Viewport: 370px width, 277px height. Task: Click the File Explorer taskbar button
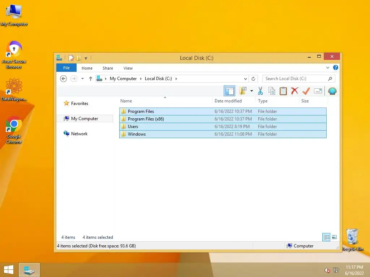(x=29, y=270)
